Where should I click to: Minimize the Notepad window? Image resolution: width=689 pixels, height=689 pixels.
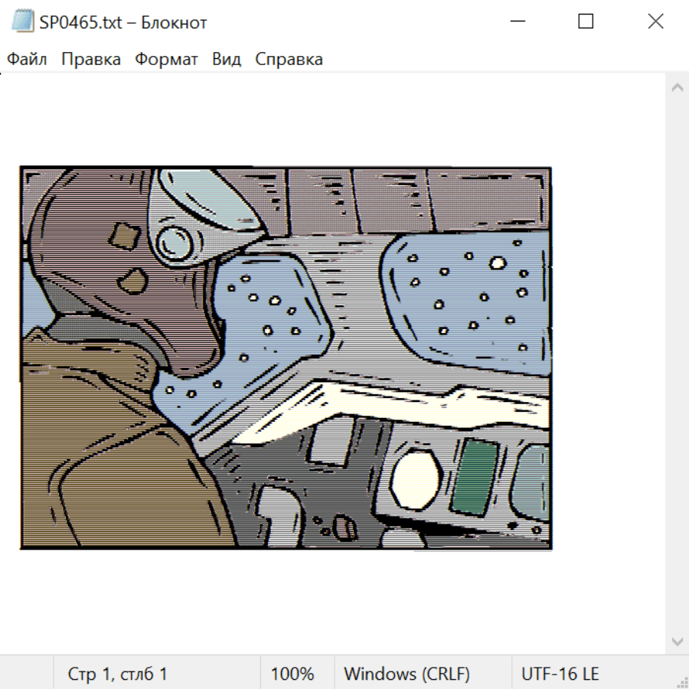516,22
